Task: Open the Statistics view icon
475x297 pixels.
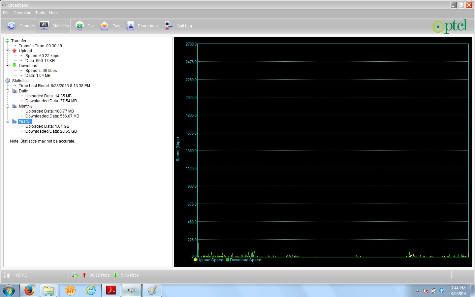Action: [44, 26]
